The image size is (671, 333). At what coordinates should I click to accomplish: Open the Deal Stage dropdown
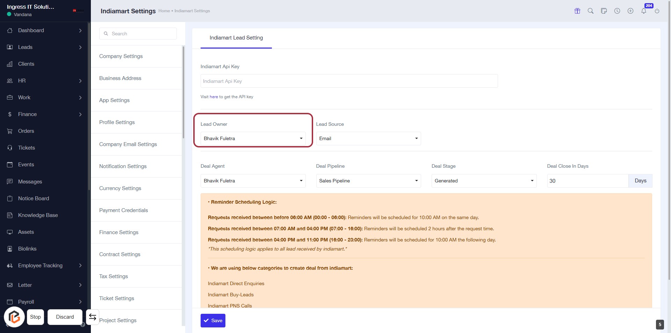484,181
